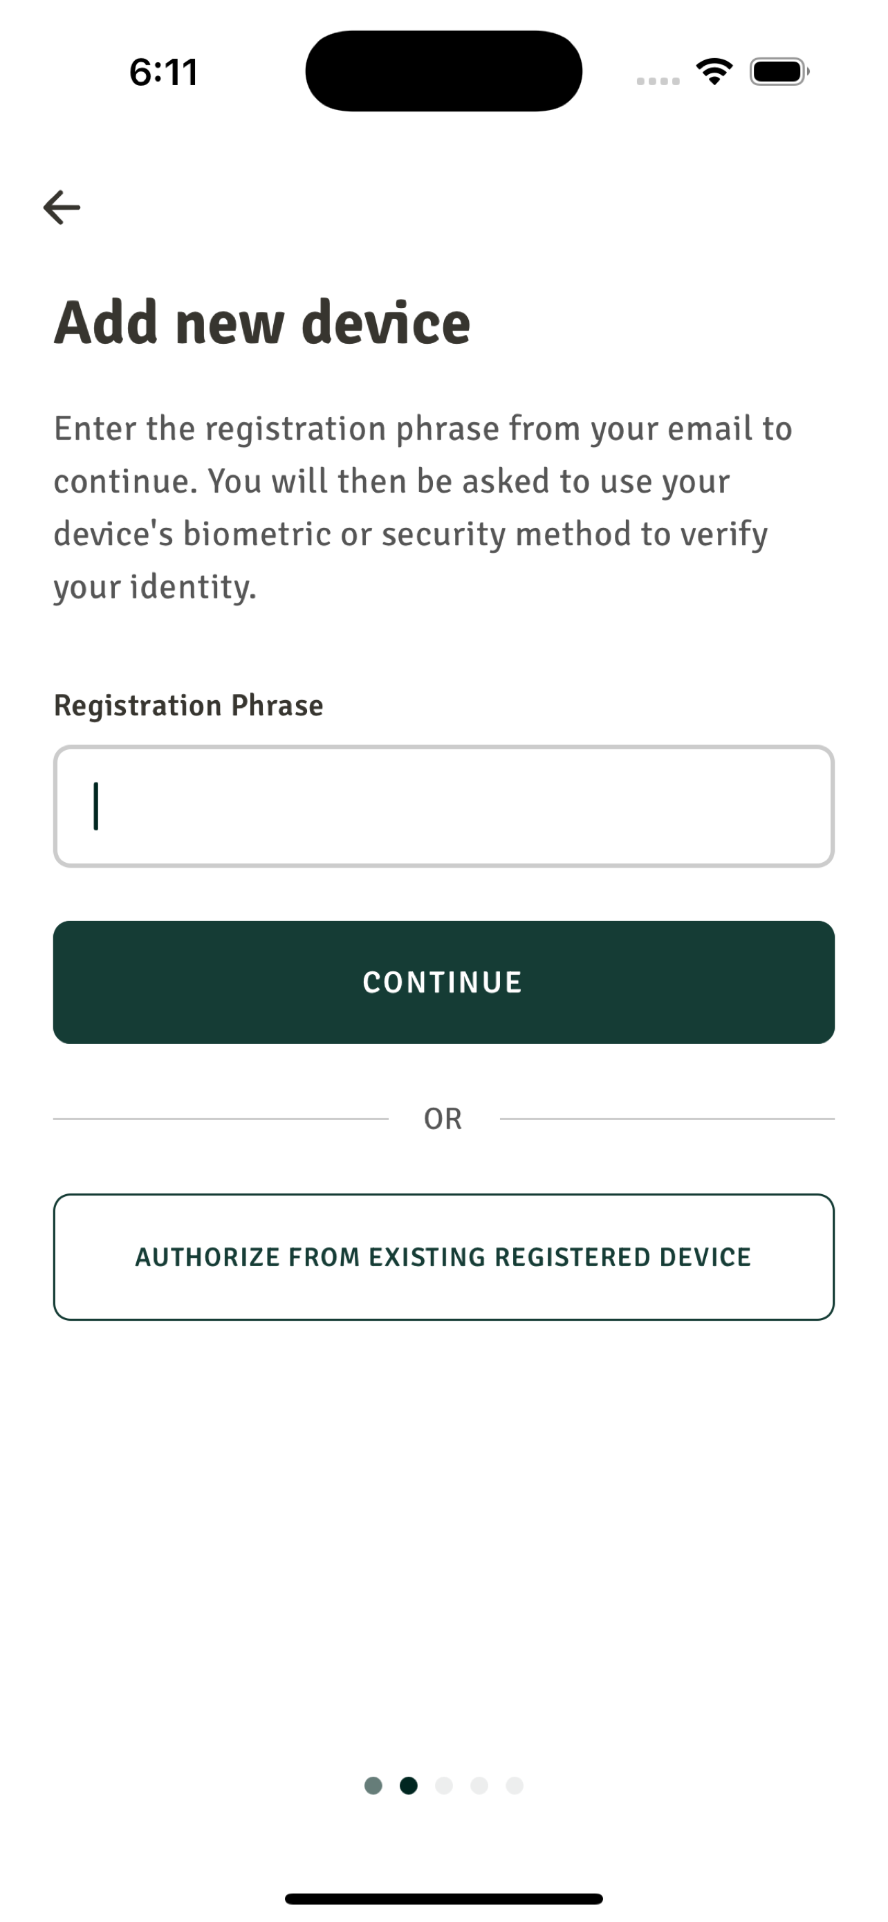Viewport: 888px width, 1922px height.
Task: Jump to the first page indicator dot
Action: point(373,1786)
